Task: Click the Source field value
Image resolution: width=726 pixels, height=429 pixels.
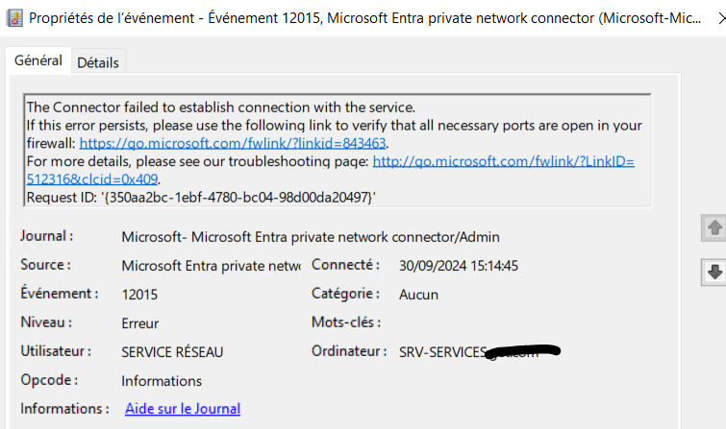Action: click(212, 266)
